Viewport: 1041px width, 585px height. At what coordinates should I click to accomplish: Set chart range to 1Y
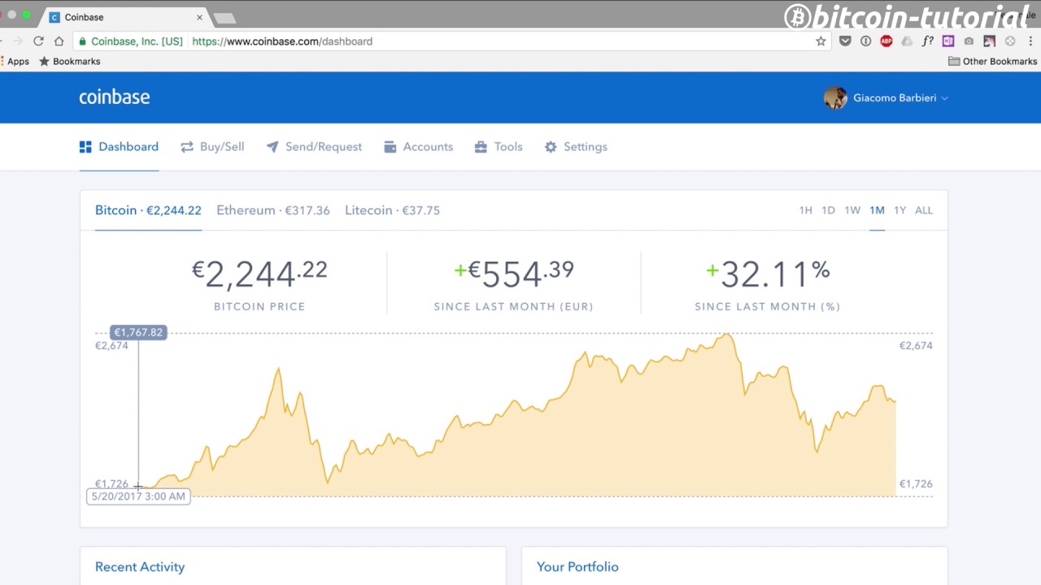point(899,210)
